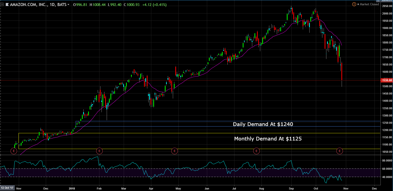Click the 2050.00 price axis label
This screenshot has height=191, width=393.
(x=387, y=6)
